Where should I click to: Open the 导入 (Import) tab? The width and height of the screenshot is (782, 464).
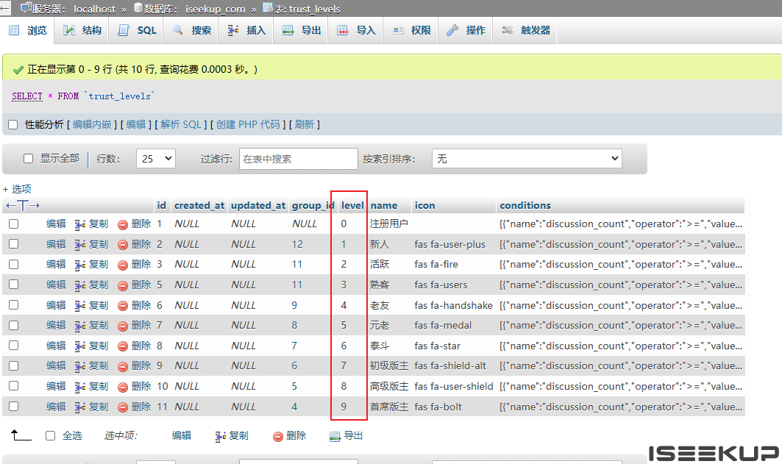click(357, 30)
